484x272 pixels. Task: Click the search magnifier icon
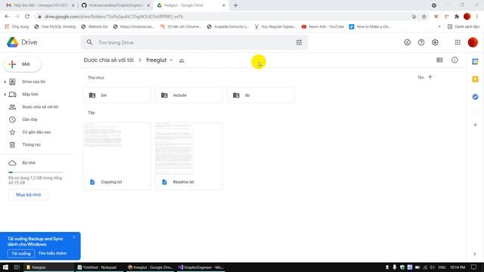[x=89, y=42]
